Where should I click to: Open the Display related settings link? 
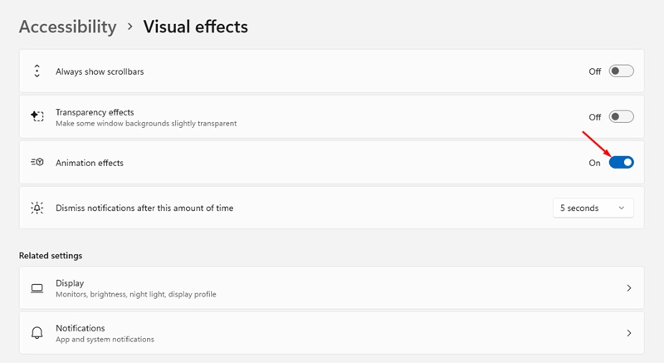[x=70, y=283]
